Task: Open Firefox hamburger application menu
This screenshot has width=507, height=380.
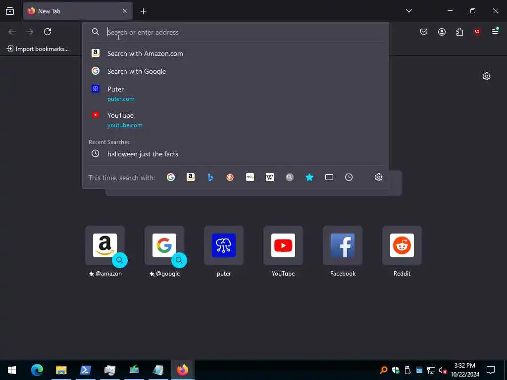Action: pos(495,31)
